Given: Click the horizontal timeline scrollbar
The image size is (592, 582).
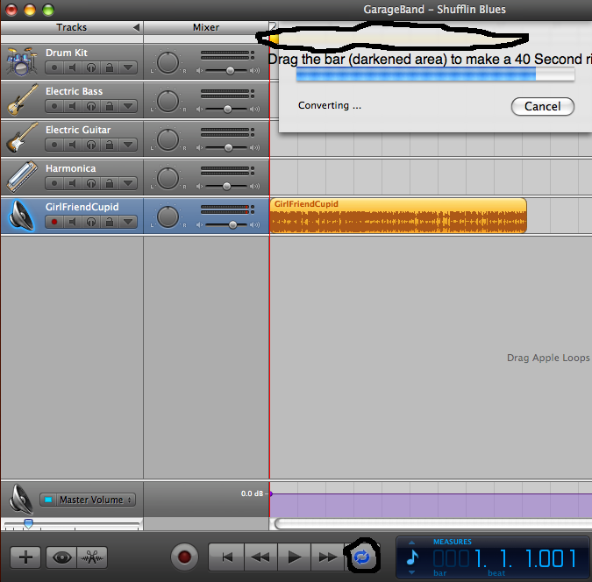Looking at the screenshot, I should click(x=432, y=524).
